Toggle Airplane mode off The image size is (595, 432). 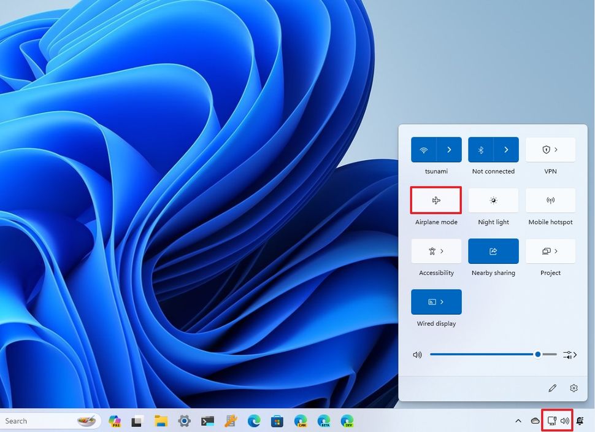pyautogui.click(x=436, y=200)
